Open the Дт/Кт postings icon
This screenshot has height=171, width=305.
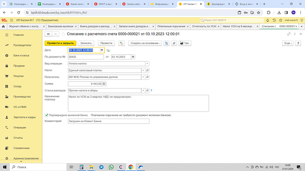tap(122, 43)
